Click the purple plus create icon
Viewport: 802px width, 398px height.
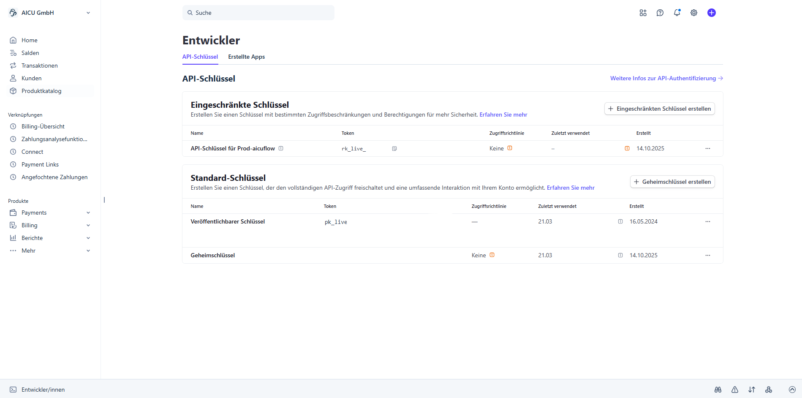click(712, 13)
